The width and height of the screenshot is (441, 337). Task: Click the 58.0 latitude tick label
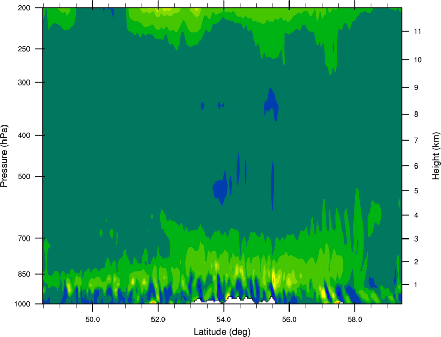(355, 320)
